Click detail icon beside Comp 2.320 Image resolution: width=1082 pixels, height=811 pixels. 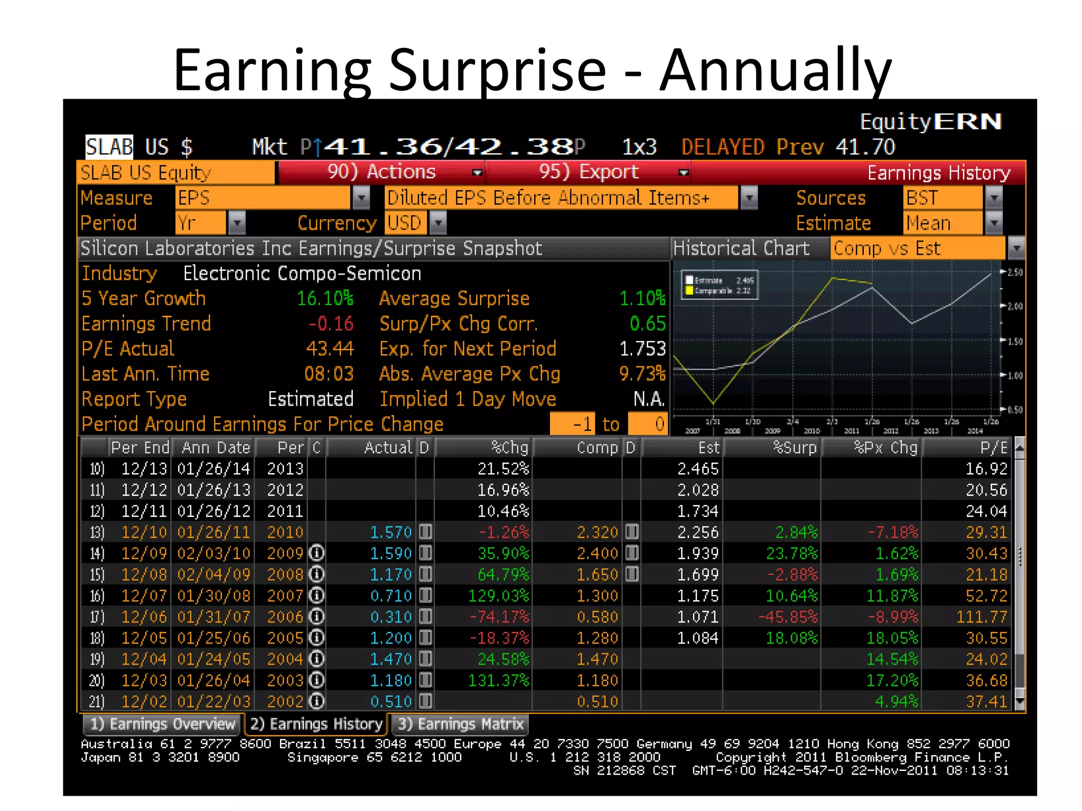click(x=632, y=531)
